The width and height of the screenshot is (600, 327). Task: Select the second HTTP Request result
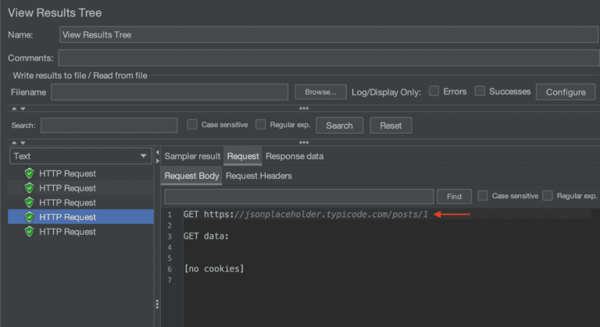click(x=80, y=188)
